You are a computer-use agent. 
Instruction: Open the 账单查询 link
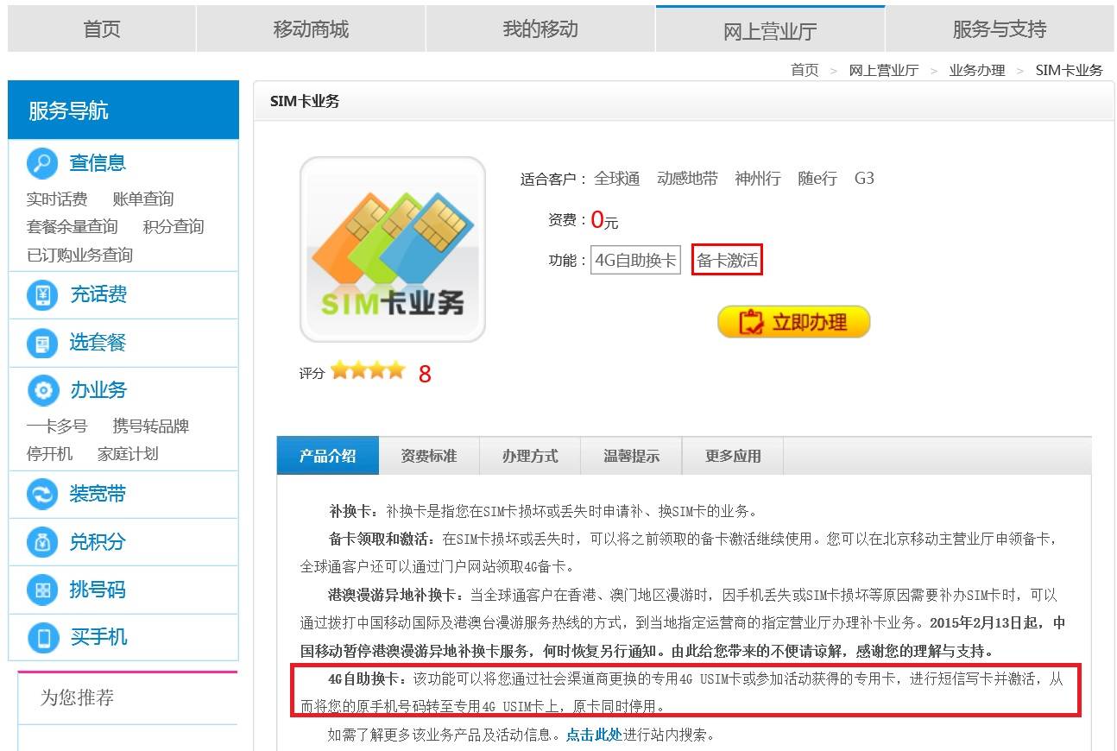pos(143,199)
